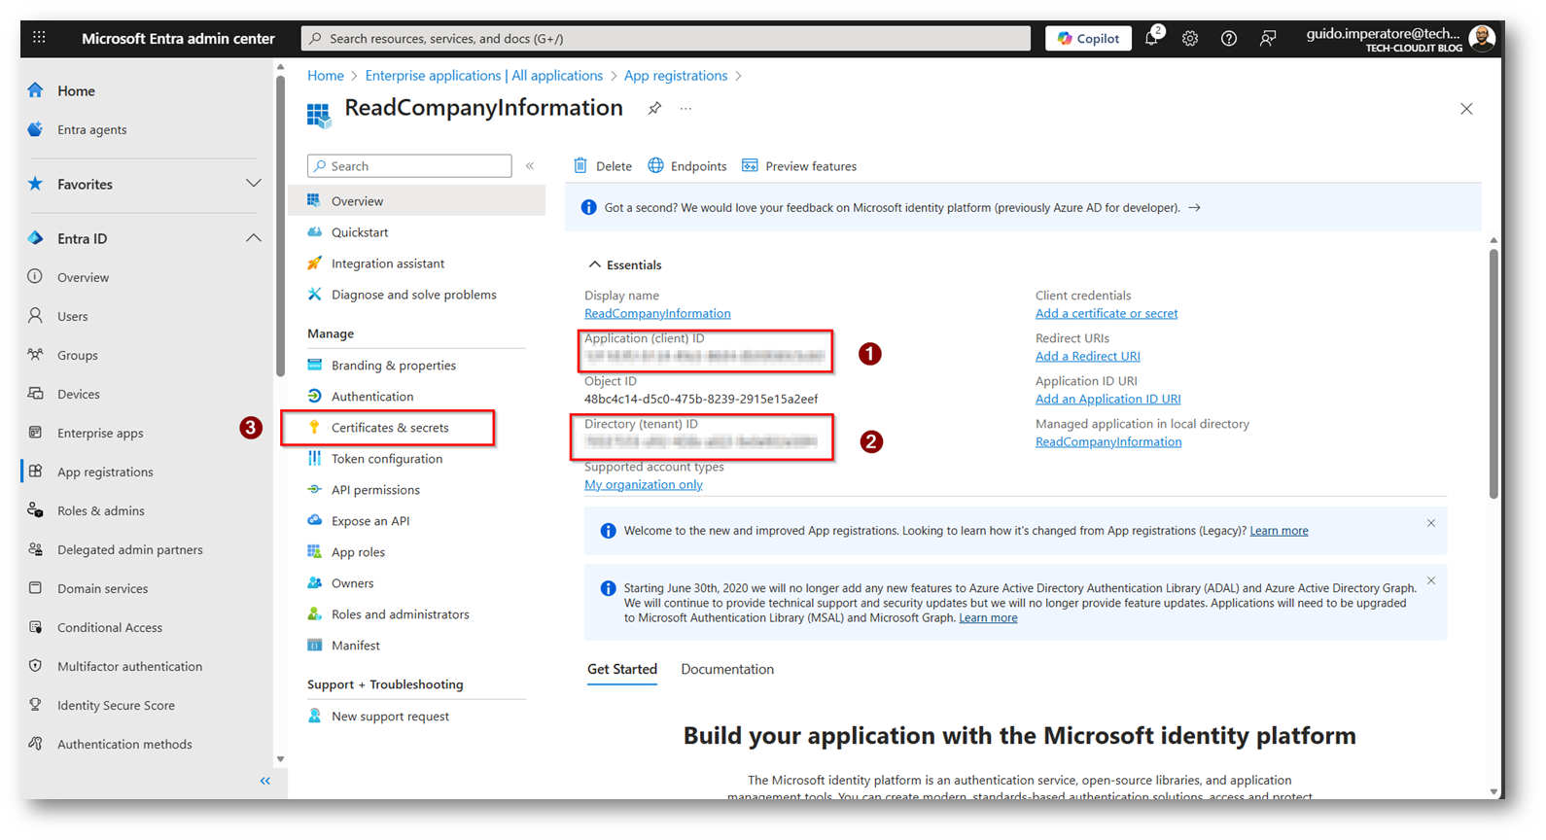Screen dimensions: 1546x840
Task: Click the feedback icon in top bar
Action: [1268, 39]
